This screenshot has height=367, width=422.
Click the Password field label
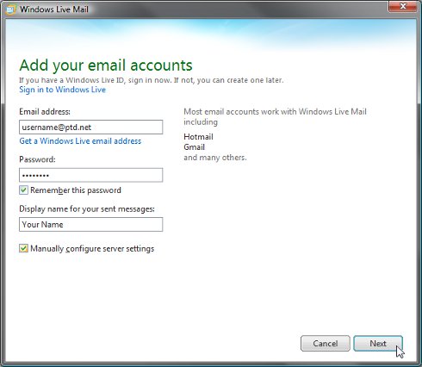click(x=37, y=159)
